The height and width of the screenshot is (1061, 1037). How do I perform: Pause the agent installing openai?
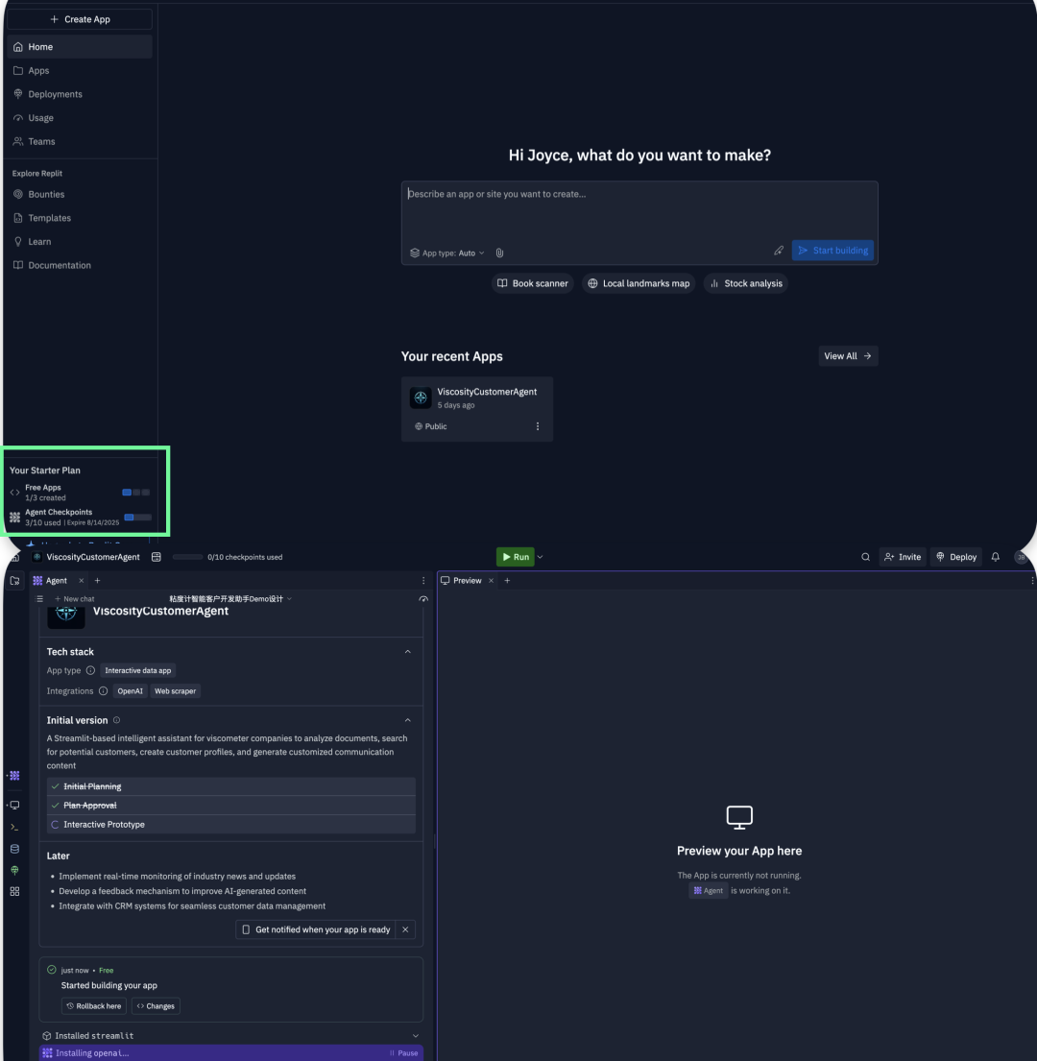pos(404,1053)
